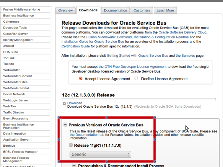Open JRockit sidebar entry
Image resolution: width=223 pixels, height=167 pixels.
[26, 46]
